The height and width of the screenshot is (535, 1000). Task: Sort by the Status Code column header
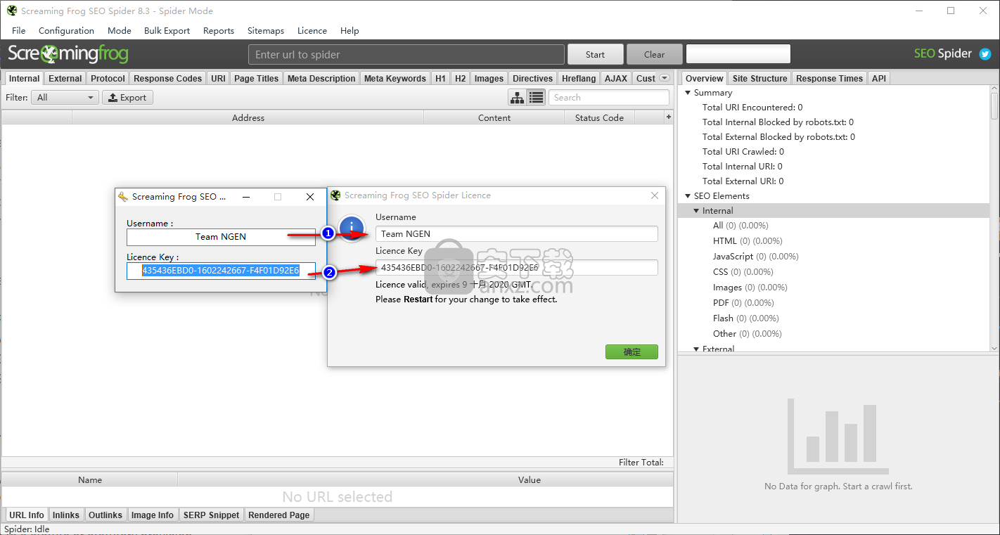pyautogui.click(x=599, y=117)
